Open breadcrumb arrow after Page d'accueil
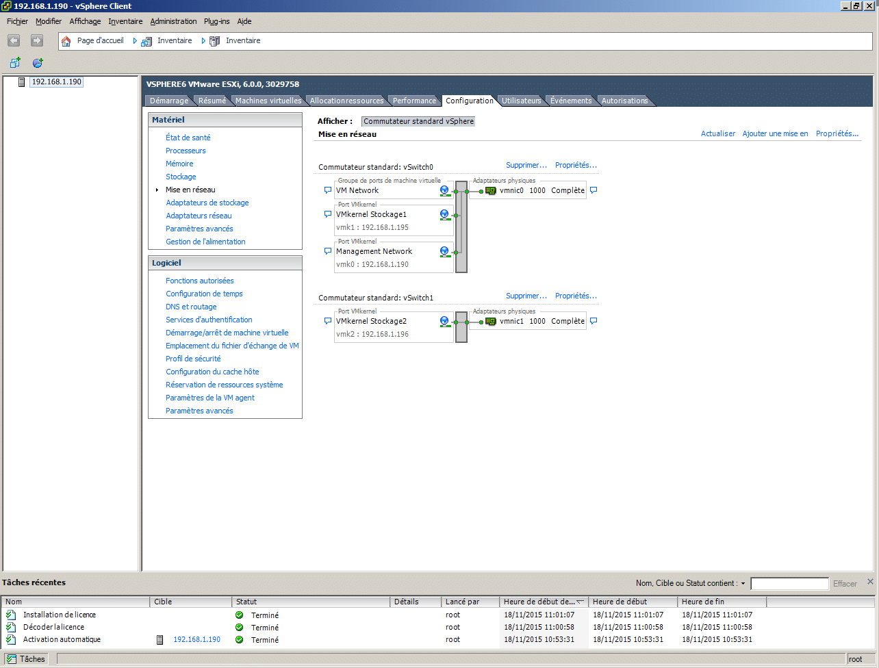The image size is (879, 668). [x=136, y=41]
